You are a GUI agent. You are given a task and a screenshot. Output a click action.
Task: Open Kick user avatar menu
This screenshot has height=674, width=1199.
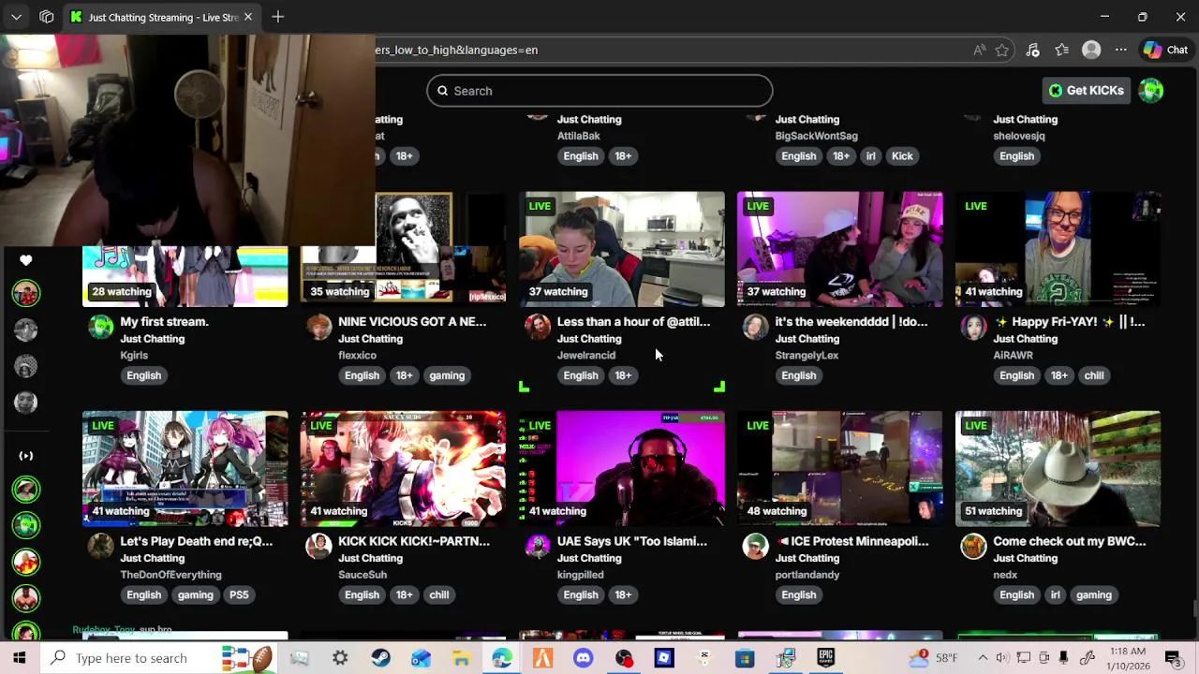click(x=1151, y=91)
